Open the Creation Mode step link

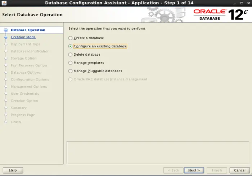pos(23,37)
